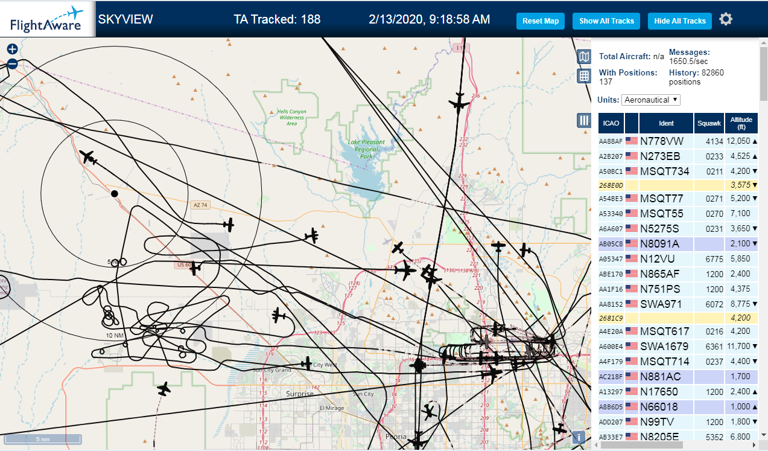Select aircraft icon southwest of Surprise

(x=163, y=389)
